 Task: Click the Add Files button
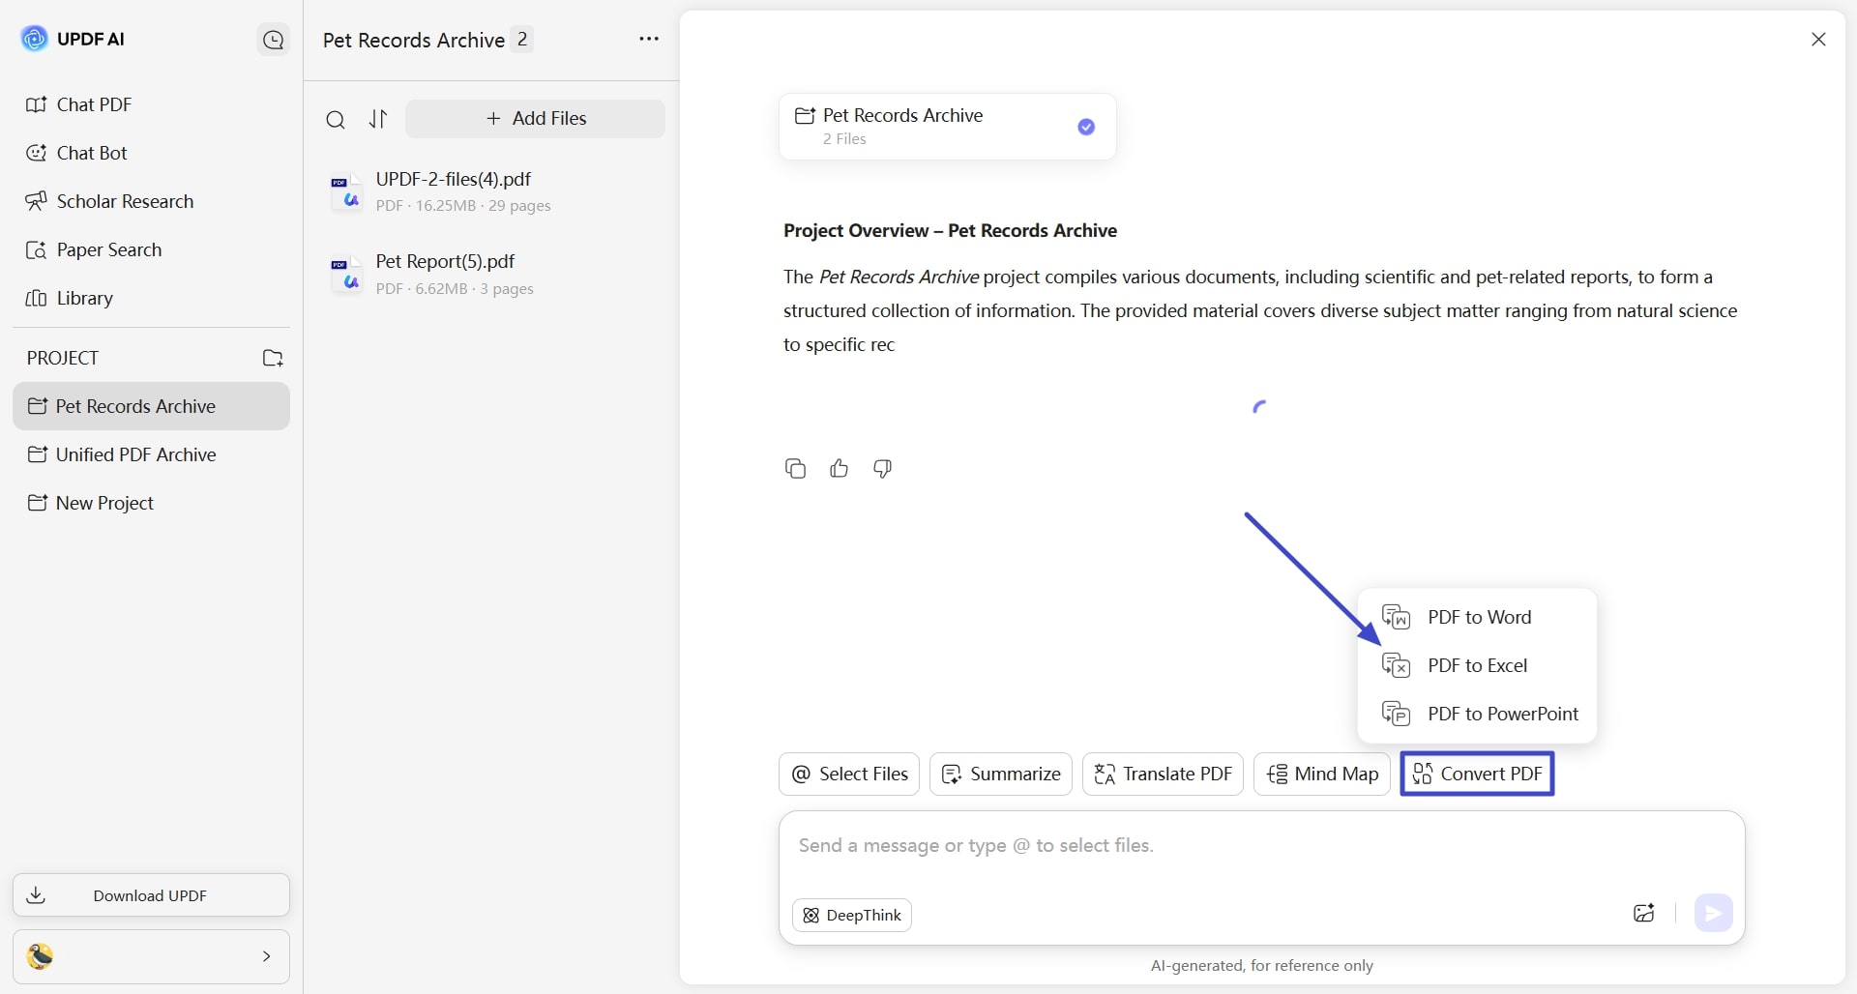(535, 118)
